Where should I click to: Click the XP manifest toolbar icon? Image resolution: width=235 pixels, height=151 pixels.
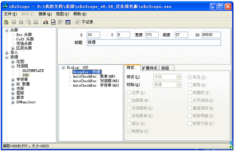tap(36, 22)
